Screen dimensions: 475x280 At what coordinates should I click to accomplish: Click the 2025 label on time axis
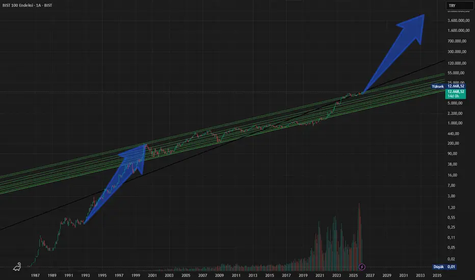353,275
